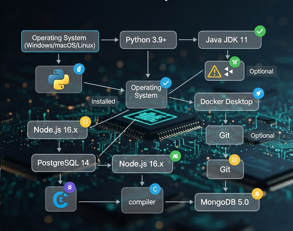The height and width of the screenshot is (231, 293).
Task: Click the green badge on the warning node
Action: point(235,62)
